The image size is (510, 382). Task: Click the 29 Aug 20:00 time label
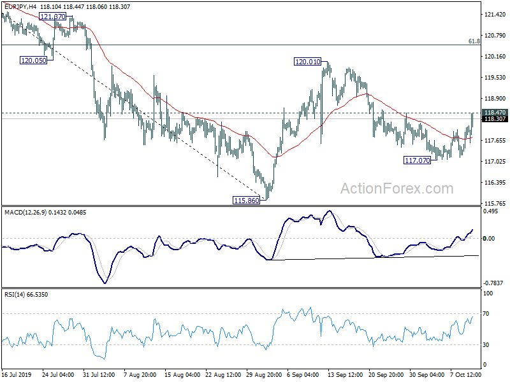click(x=264, y=374)
